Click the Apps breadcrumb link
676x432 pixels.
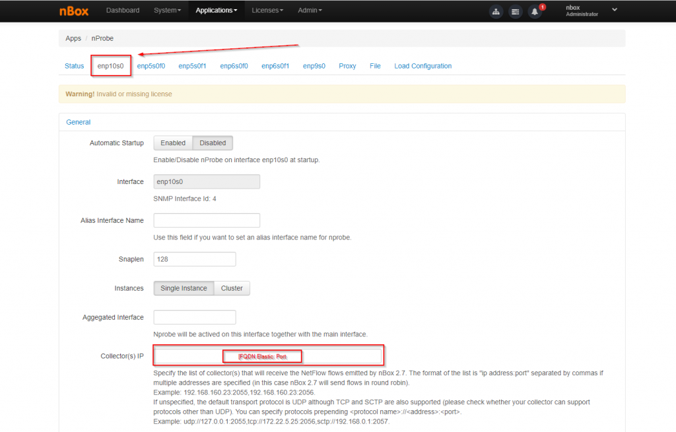pos(73,38)
